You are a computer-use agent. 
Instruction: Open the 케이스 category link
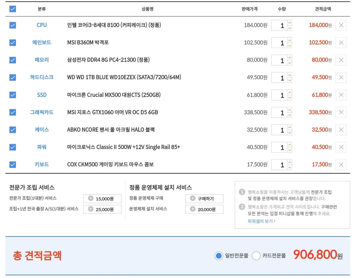(x=41, y=130)
